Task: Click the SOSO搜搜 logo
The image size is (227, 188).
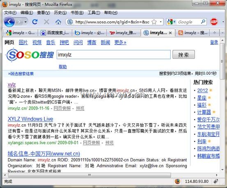Action: (30, 55)
